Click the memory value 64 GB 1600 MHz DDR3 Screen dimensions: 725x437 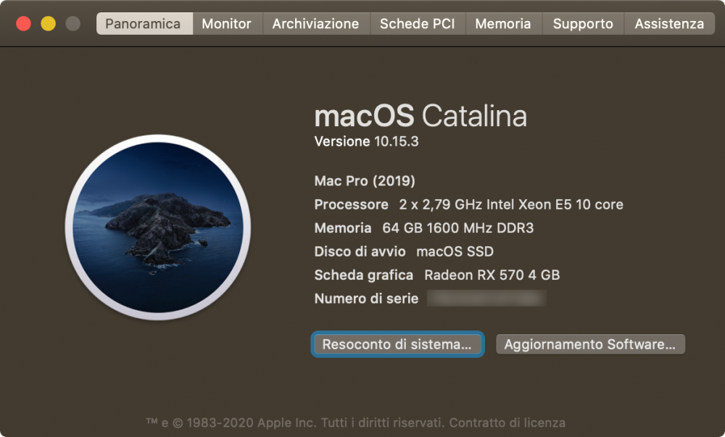tap(457, 228)
